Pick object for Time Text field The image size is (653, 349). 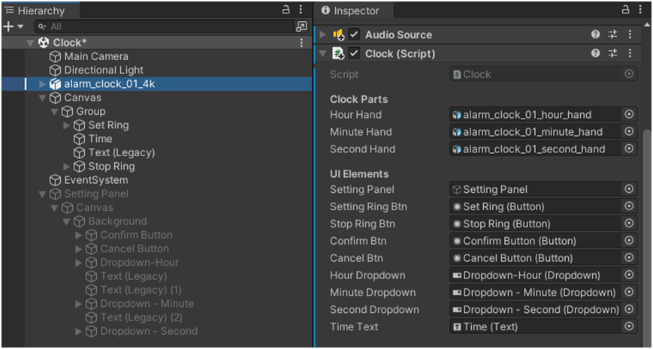[x=629, y=326]
